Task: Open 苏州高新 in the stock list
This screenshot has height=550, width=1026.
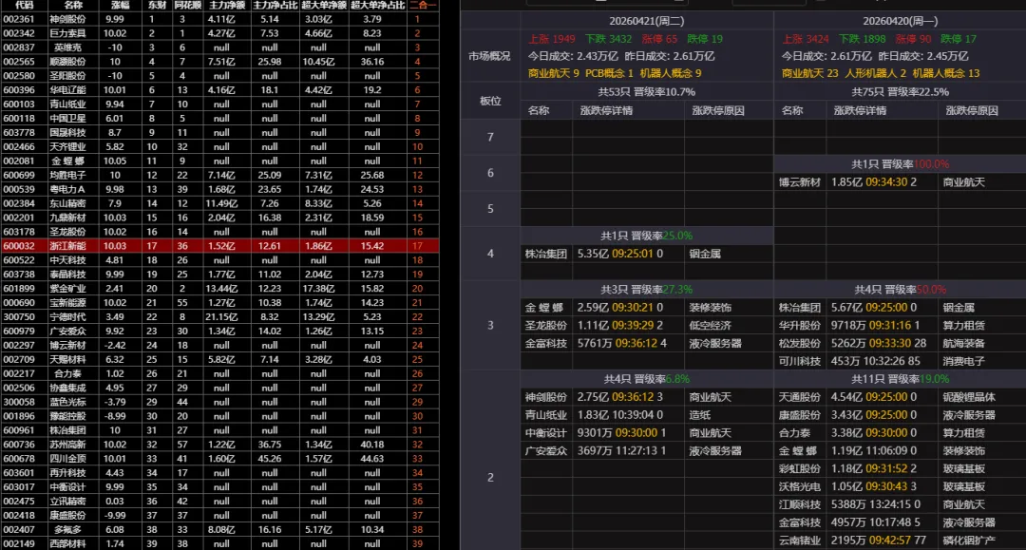Action: [68, 444]
